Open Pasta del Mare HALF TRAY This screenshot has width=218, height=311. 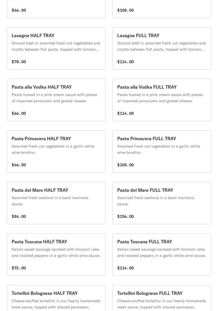40,190
